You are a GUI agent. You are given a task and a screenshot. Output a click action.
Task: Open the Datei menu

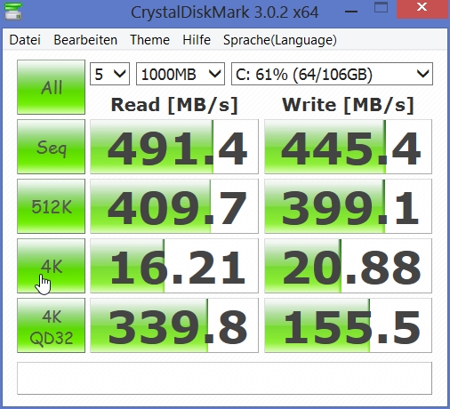click(25, 40)
